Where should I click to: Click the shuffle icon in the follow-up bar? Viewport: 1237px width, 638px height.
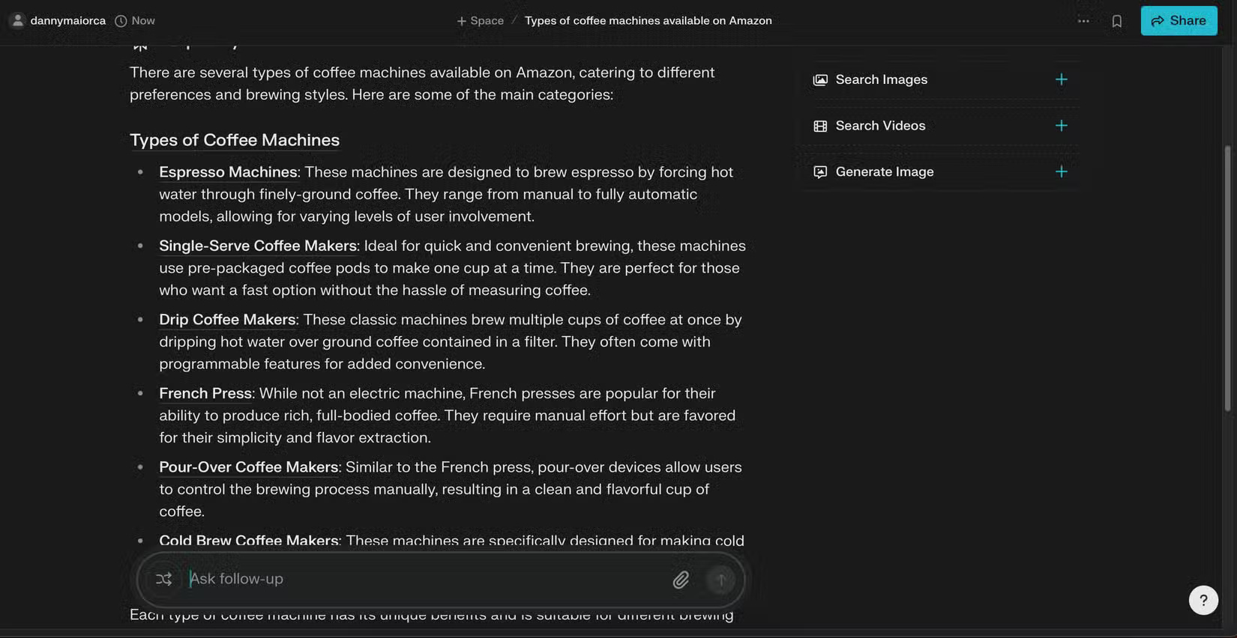(x=164, y=579)
